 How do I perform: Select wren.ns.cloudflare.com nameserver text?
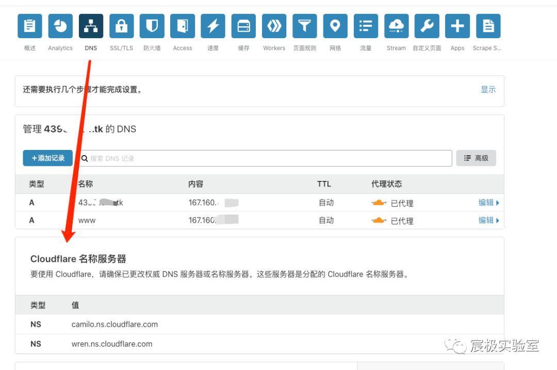pos(112,344)
